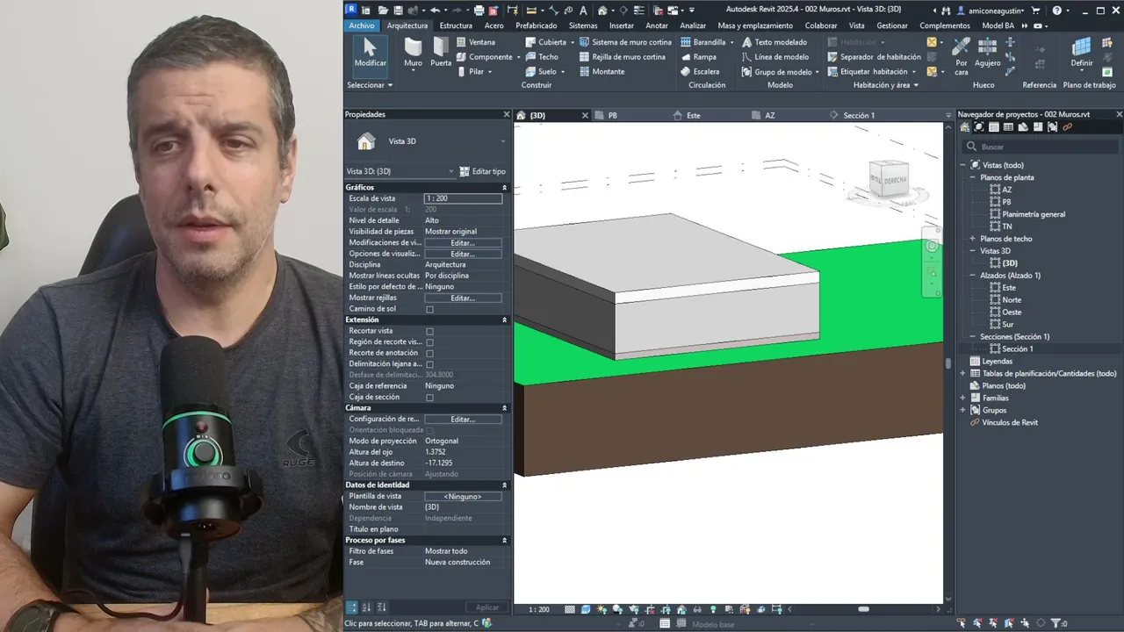The width and height of the screenshot is (1124, 632).
Task: Click the ViewCube in the 3D view
Action: click(x=889, y=179)
